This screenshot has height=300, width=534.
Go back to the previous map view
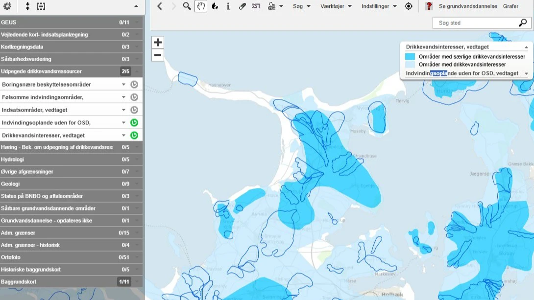[160, 6]
